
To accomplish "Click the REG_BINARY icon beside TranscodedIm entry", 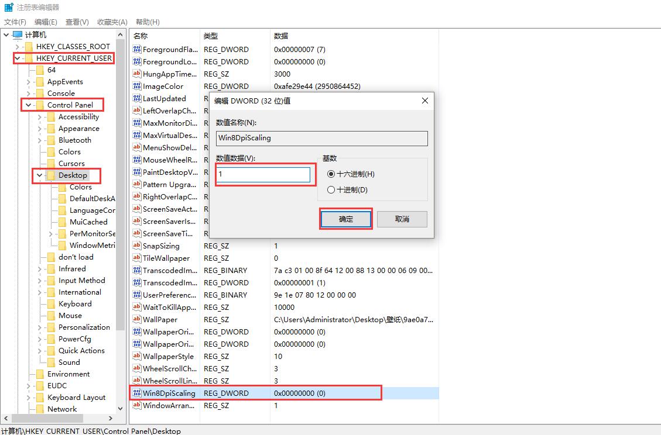I will click(x=137, y=270).
